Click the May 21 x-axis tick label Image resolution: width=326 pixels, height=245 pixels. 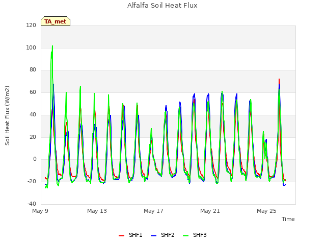(210, 211)
